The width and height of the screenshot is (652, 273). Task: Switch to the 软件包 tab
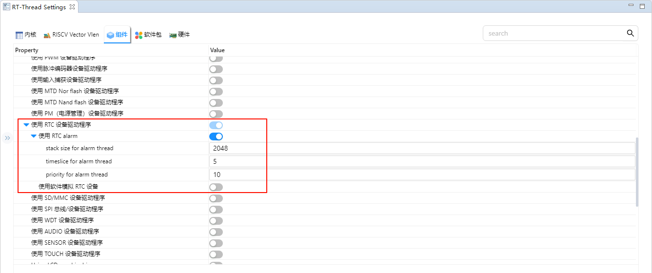pyautogui.click(x=152, y=35)
